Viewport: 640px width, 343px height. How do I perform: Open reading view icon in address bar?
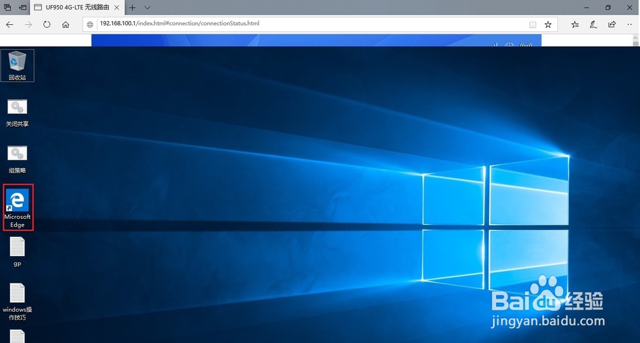click(532, 24)
